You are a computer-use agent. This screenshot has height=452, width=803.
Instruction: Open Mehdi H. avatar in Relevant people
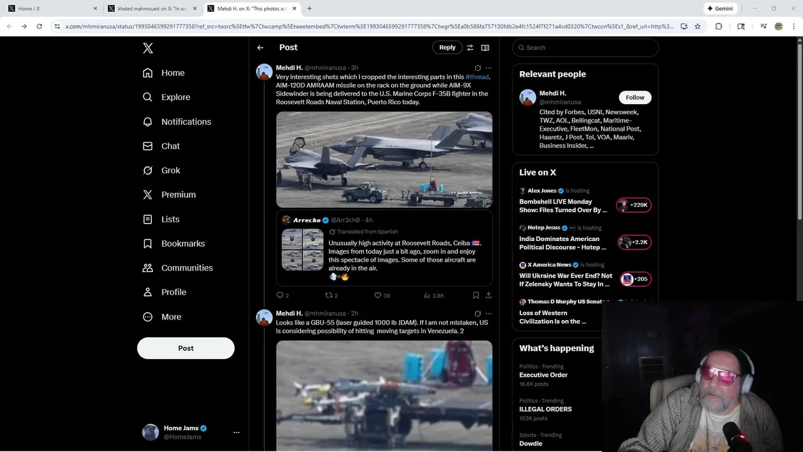click(528, 97)
